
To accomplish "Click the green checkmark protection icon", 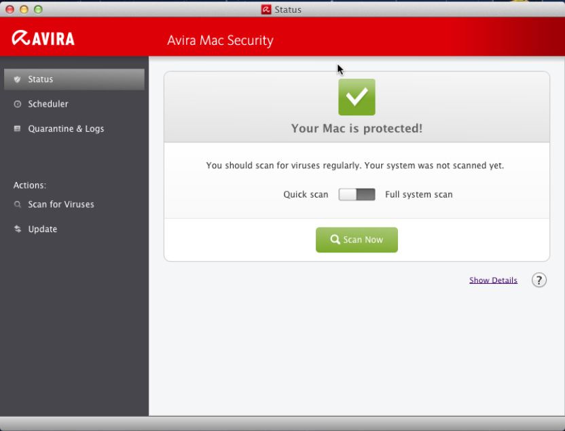I will [x=357, y=97].
